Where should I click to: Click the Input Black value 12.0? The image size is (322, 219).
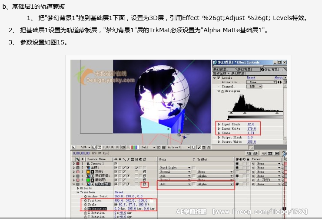[x=251, y=125]
